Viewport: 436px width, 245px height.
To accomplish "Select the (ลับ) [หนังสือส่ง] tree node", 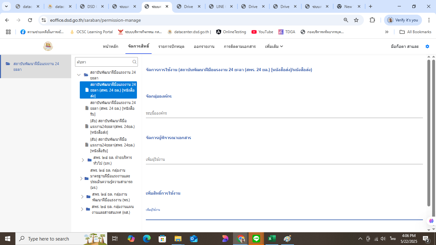I will click(x=112, y=127).
